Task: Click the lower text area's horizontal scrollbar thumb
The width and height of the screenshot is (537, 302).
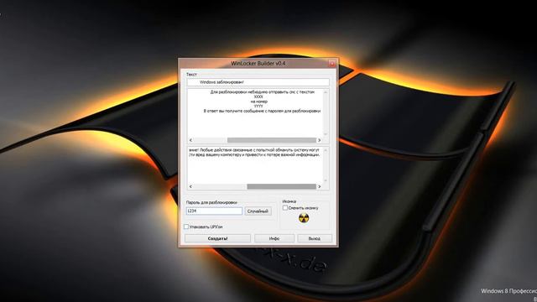Action: (x=282, y=186)
